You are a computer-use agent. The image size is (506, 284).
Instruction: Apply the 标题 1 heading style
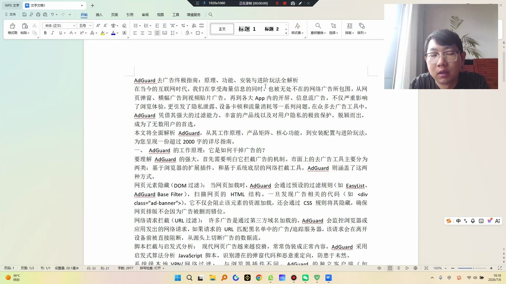click(247, 29)
